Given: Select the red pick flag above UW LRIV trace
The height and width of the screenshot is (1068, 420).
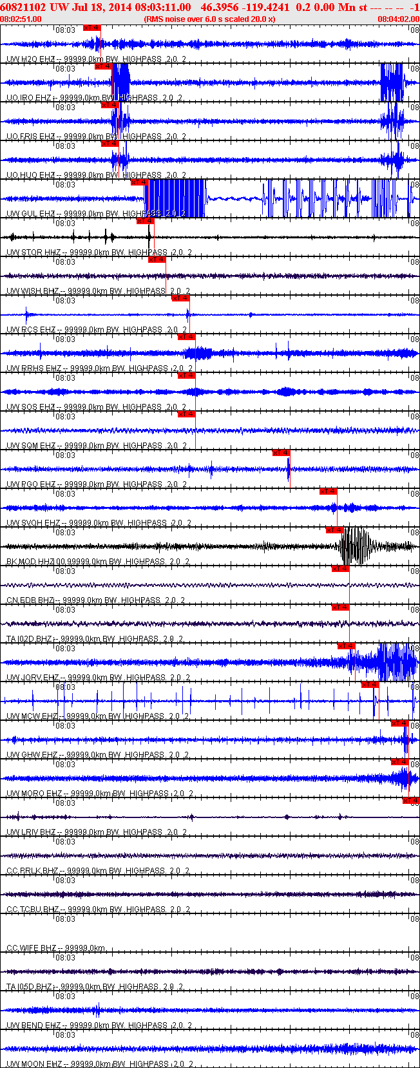Looking at the screenshot, I should [411, 801].
